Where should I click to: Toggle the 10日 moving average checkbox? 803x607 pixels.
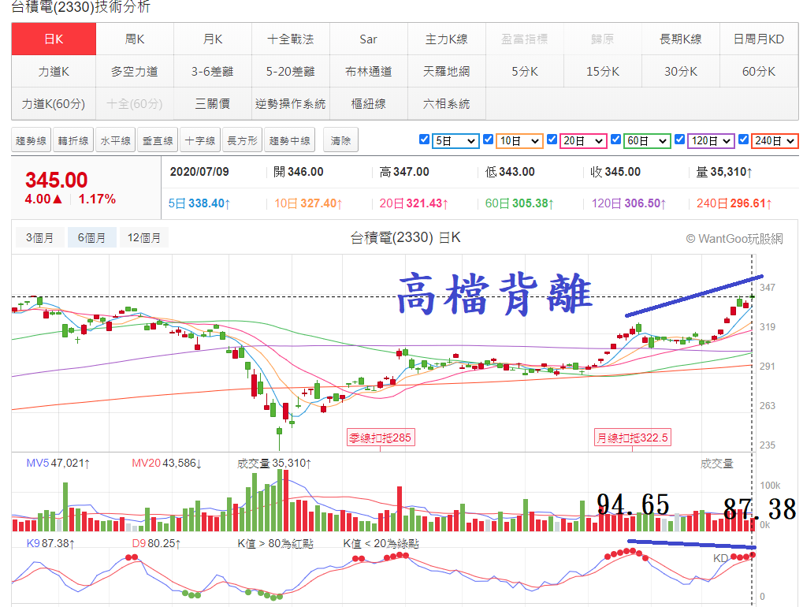coord(488,140)
